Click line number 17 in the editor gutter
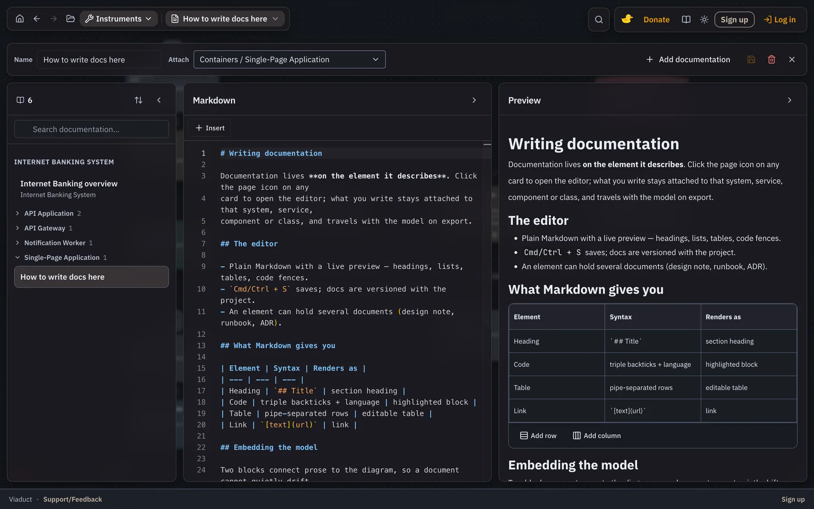 [x=201, y=391]
